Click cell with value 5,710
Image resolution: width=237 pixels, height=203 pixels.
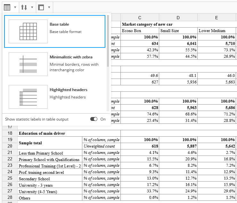pyautogui.click(x=217, y=44)
